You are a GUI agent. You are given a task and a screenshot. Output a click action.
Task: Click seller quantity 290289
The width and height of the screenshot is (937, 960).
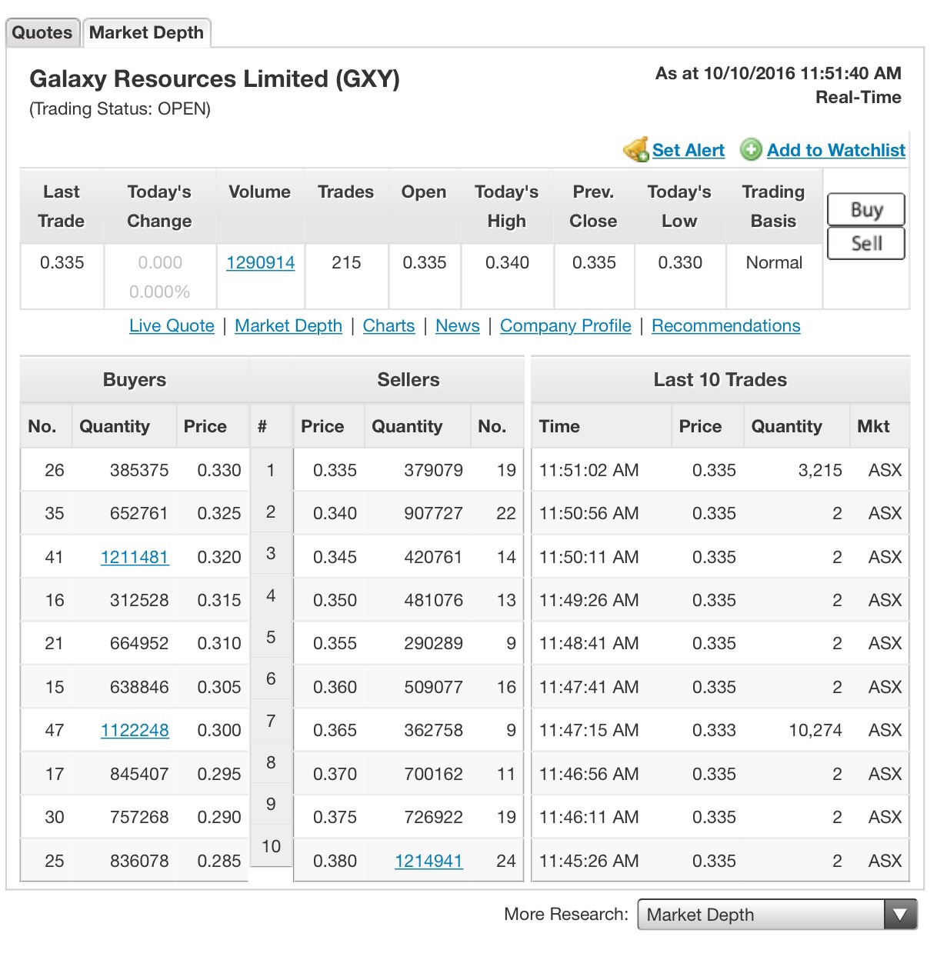click(433, 643)
